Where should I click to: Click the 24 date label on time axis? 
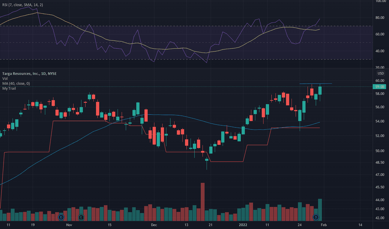coord(300,225)
